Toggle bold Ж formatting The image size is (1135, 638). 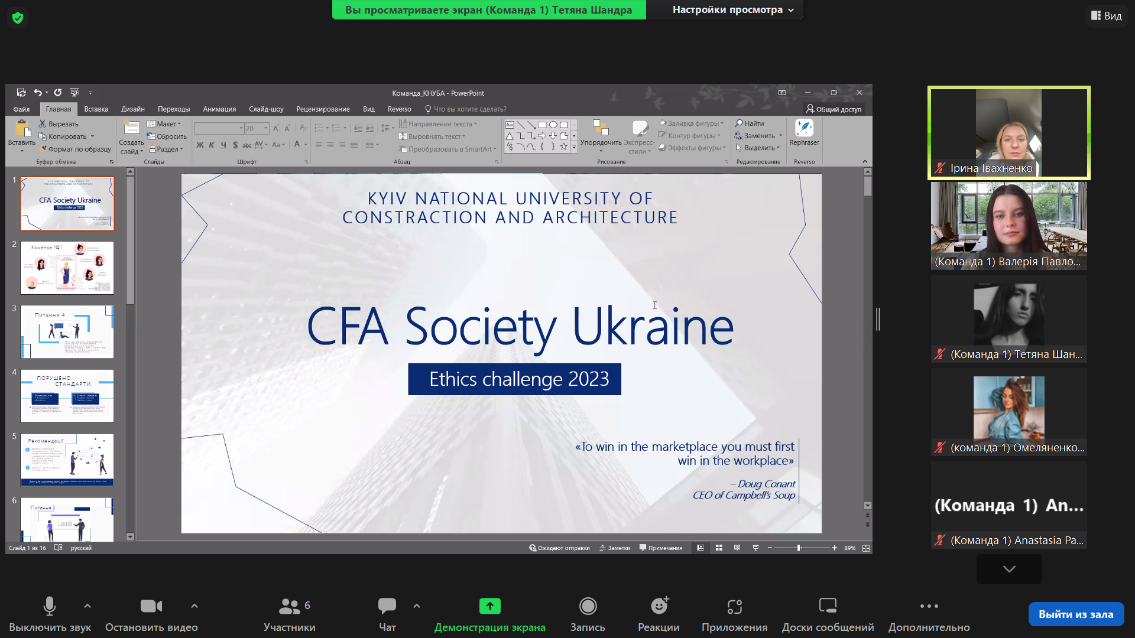[x=200, y=145]
